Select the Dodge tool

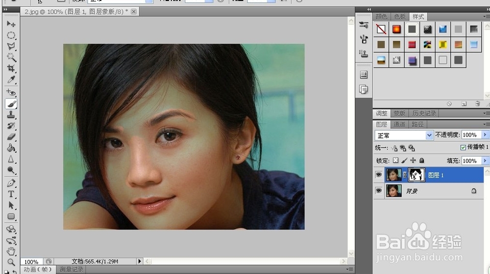tap(11, 170)
